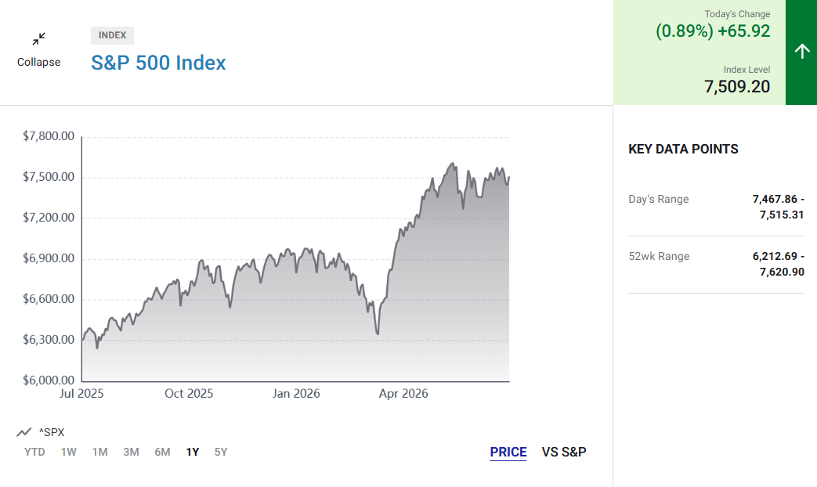This screenshot has width=817, height=487.
Task: Click the Day's Range row
Action: coord(716,207)
